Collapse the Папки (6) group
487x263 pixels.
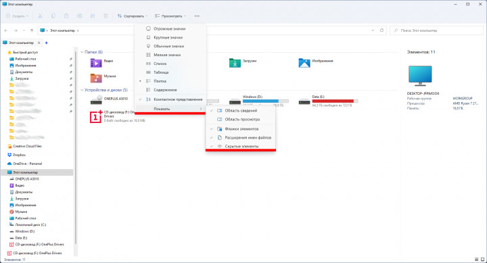click(83, 52)
